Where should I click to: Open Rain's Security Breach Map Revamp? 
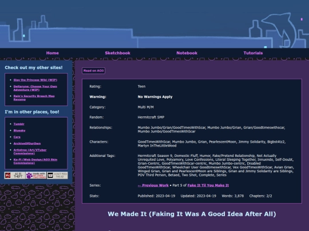point(34,98)
